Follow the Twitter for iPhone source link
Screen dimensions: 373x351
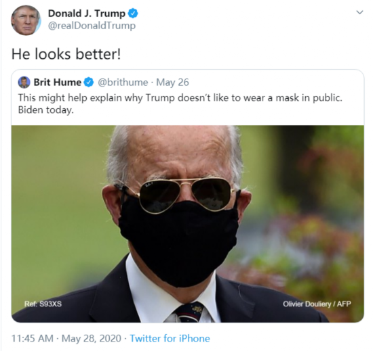pyautogui.click(x=170, y=338)
